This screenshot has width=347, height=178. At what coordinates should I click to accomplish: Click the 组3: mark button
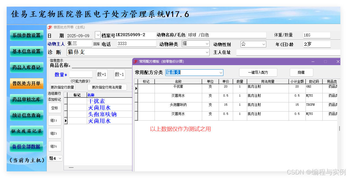tap(55, 146)
